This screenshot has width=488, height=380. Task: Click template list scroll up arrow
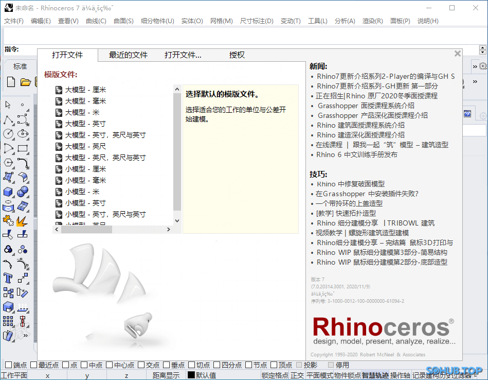pyautogui.click(x=177, y=89)
